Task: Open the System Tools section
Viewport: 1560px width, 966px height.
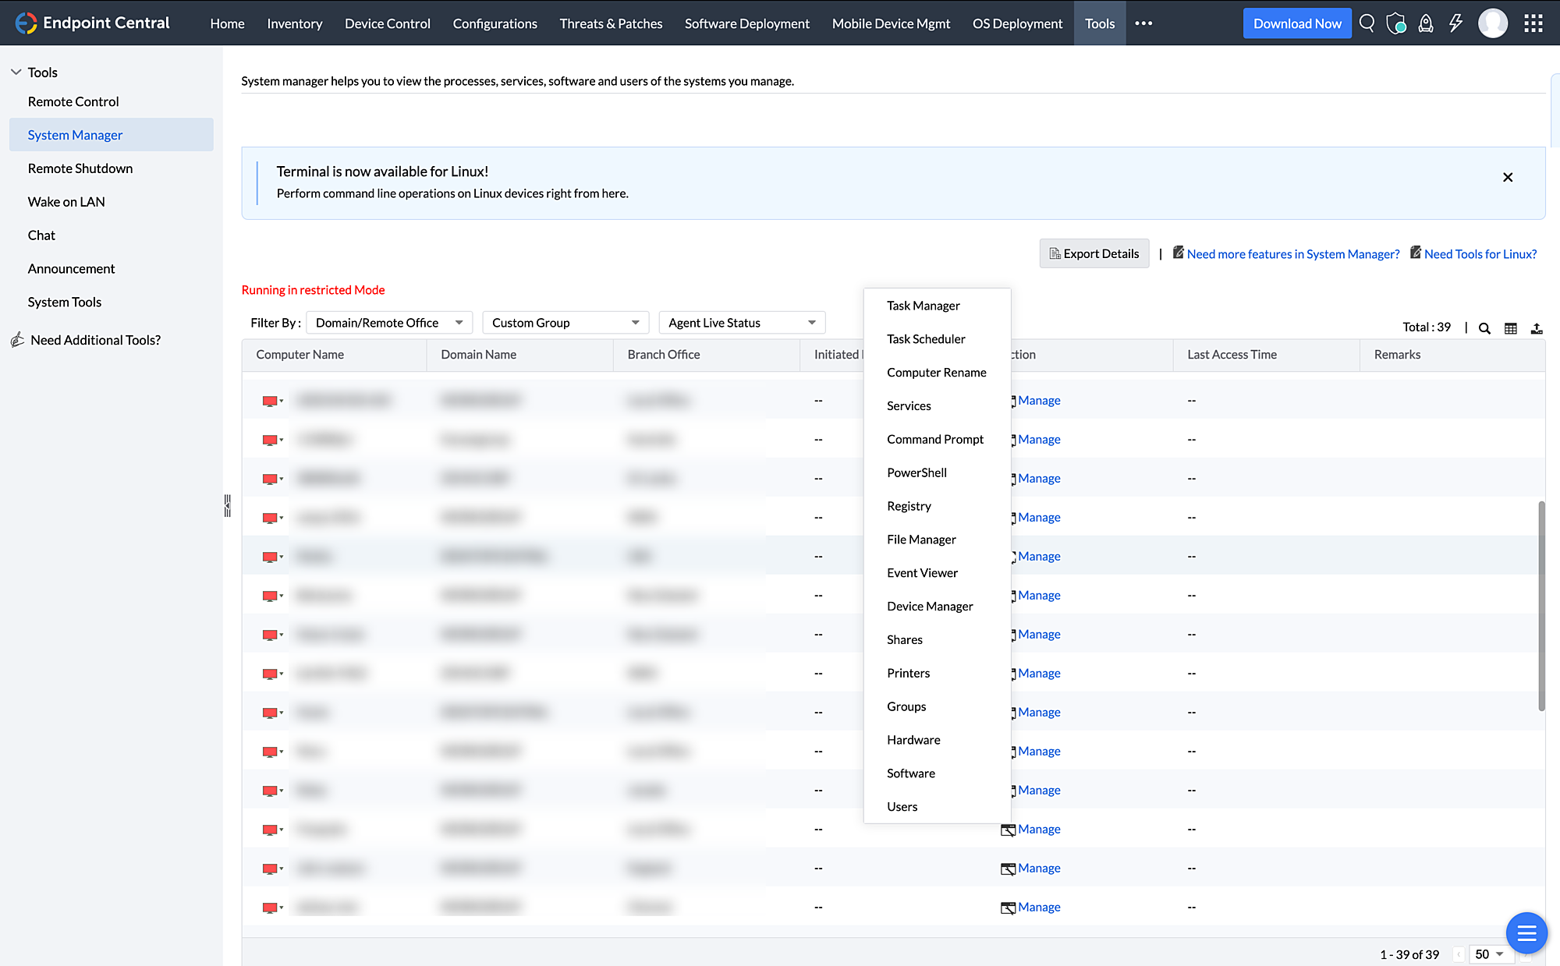Action: coord(63,302)
